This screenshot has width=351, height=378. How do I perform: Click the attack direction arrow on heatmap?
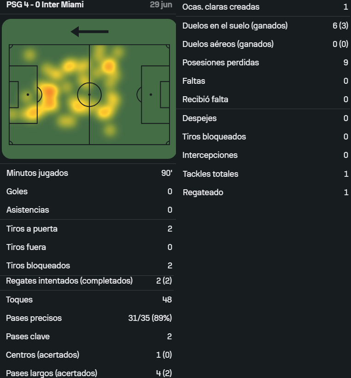(x=89, y=32)
